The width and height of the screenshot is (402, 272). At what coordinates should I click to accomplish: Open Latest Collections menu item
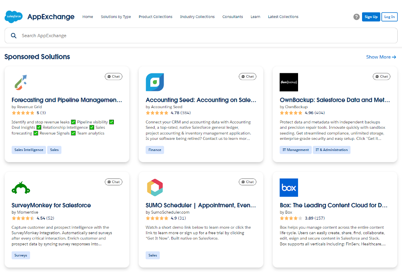[x=283, y=17]
